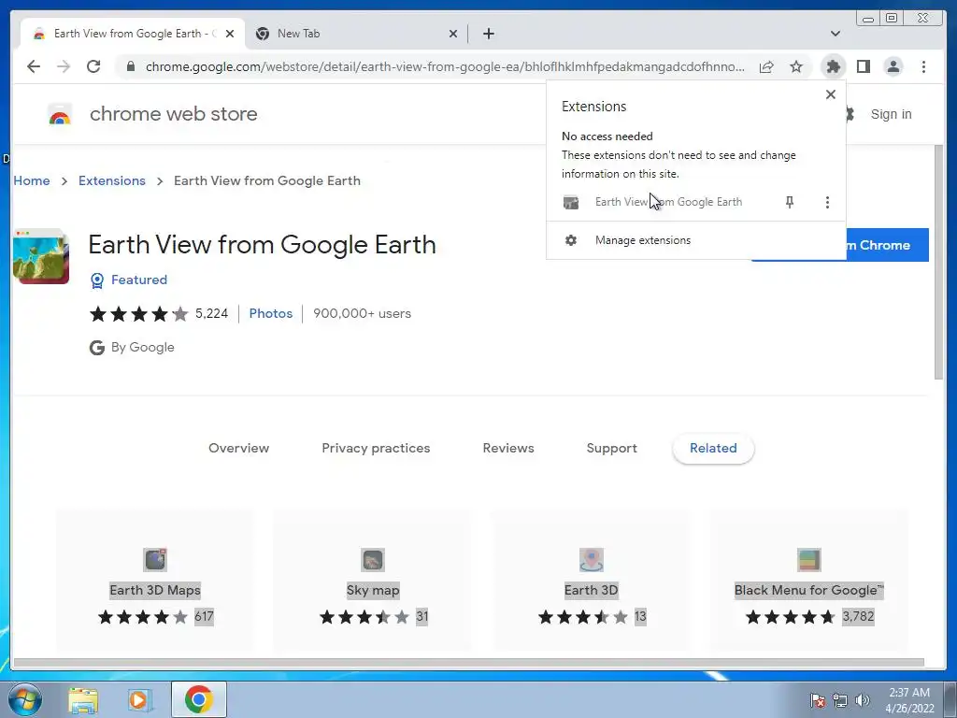Open Chrome's three-dot main menu

[923, 66]
